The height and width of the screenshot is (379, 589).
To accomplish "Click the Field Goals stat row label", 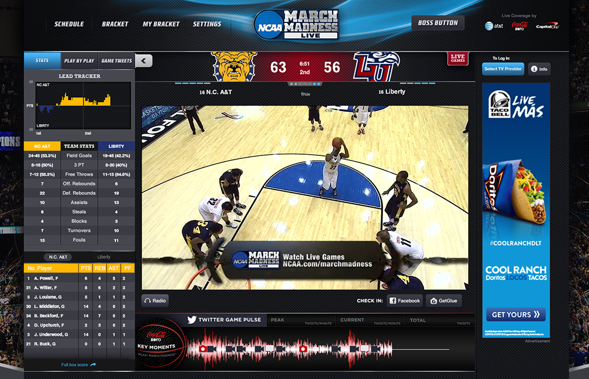I will (79, 155).
